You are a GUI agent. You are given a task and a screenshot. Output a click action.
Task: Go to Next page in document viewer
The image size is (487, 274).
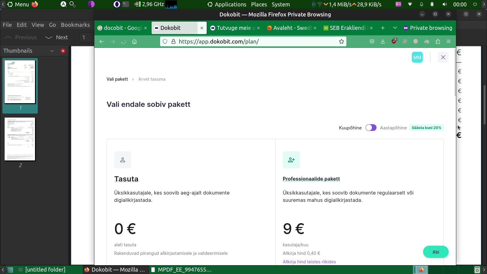57,37
